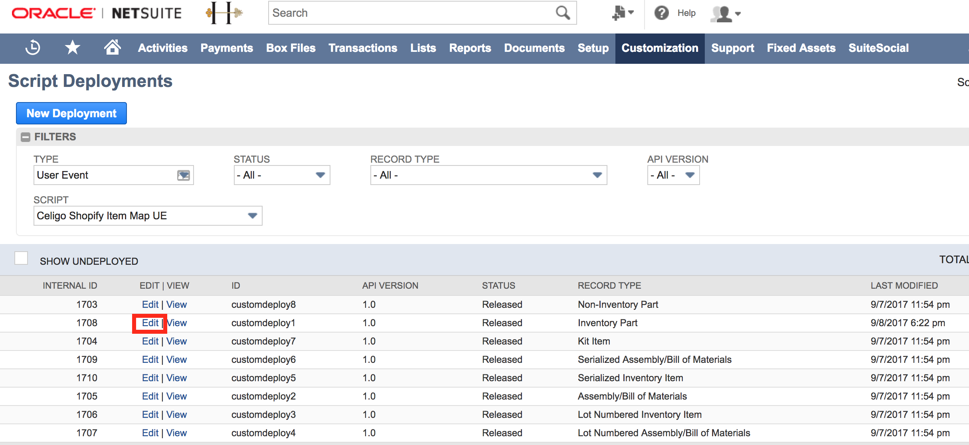Viewport: 969px width, 445px height.
Task: Edit deployment customdeploy5
Action: coord(150,378)
